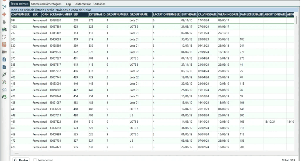Switch to the Log tab
Image resolution: width=301 pixels, height=161 pixels.
tap(68, 4)
